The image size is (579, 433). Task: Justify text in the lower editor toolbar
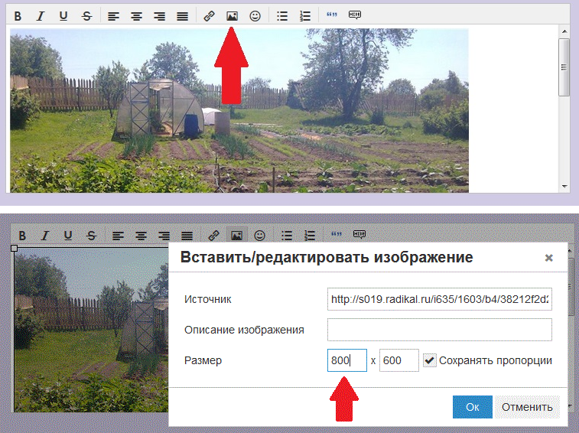pos(187,236)
